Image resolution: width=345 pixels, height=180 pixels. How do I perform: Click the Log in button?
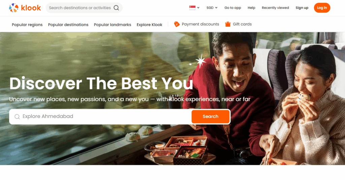[322, 8]
